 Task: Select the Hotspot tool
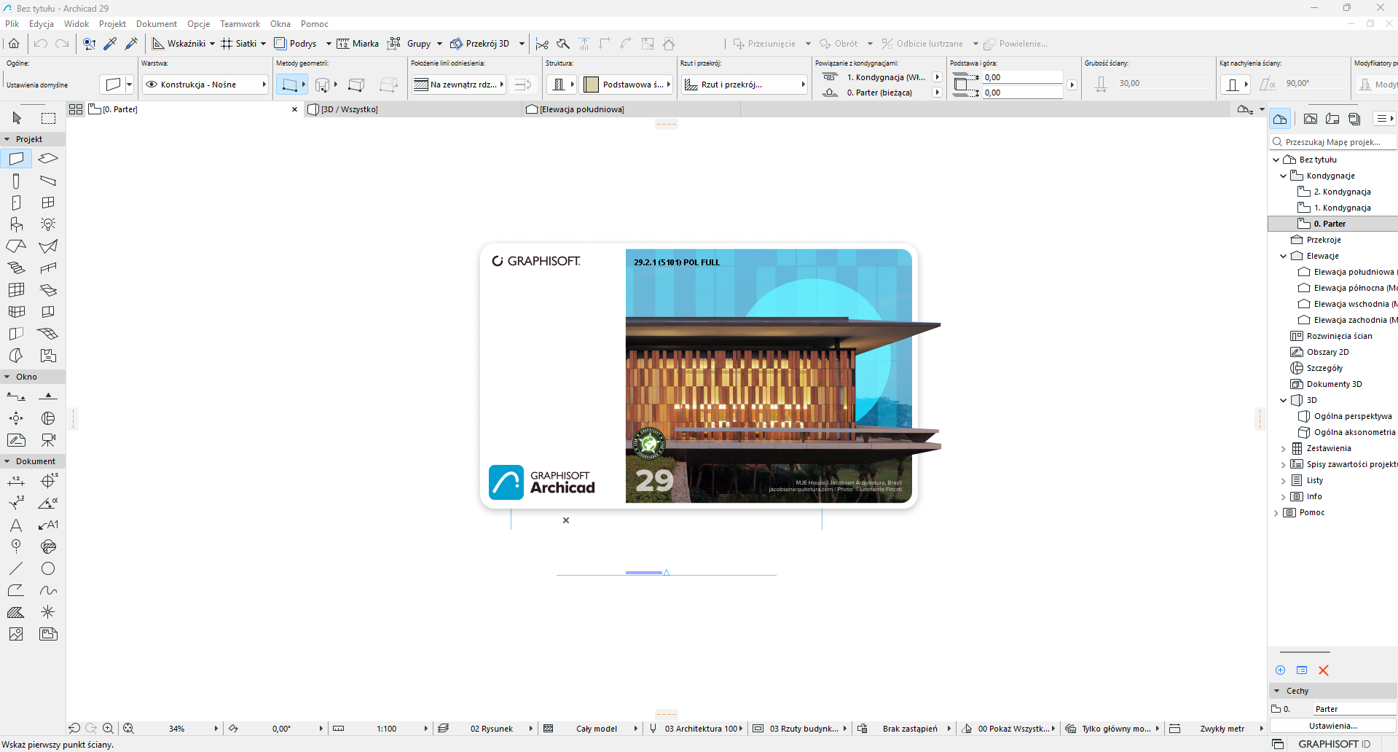point(48,612)
